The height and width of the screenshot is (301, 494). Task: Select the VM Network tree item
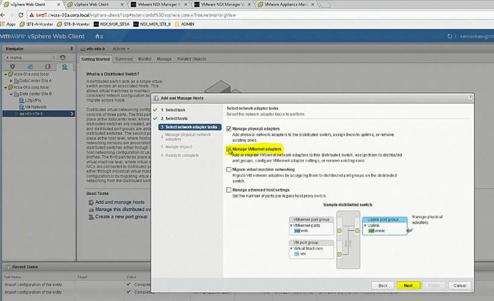(x=35, y=106)
